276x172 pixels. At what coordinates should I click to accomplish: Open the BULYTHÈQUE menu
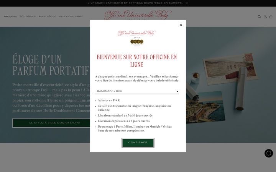[x=48, y=16]
